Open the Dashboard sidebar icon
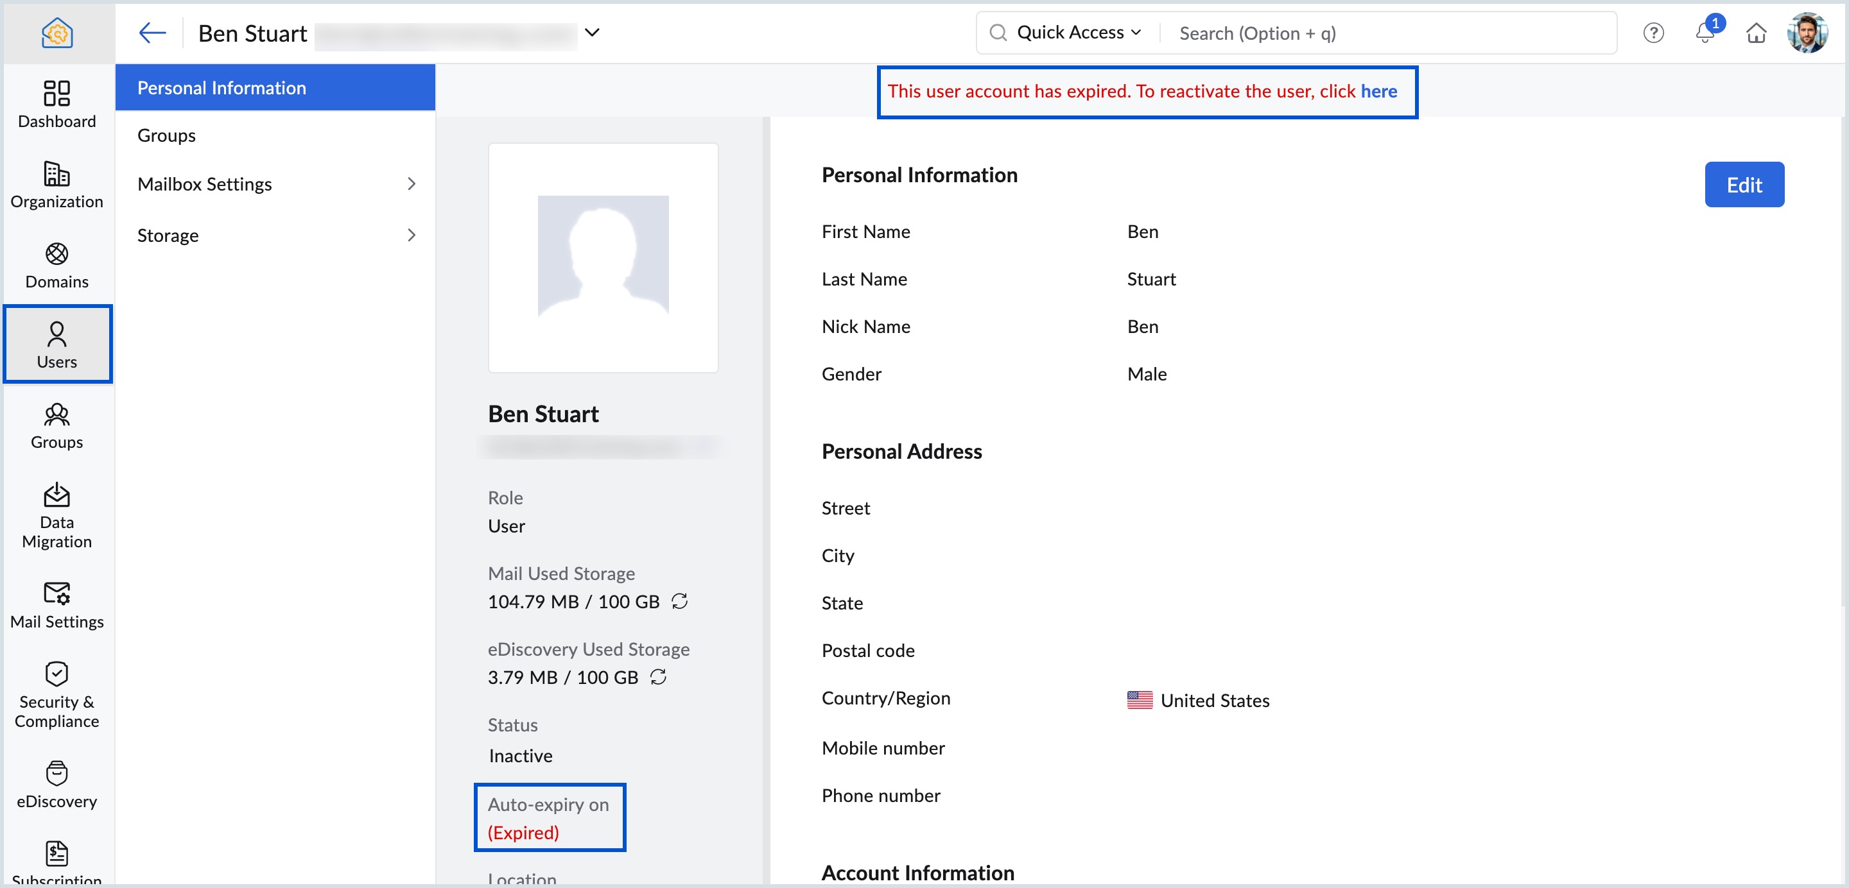 point(56,104)
